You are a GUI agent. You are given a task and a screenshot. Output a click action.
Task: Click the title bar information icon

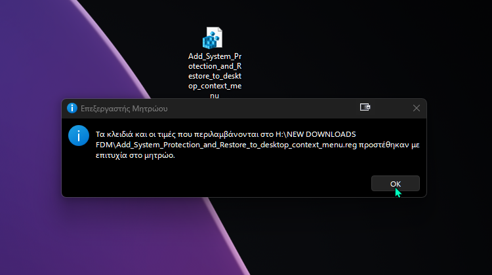tap(72, 108)
